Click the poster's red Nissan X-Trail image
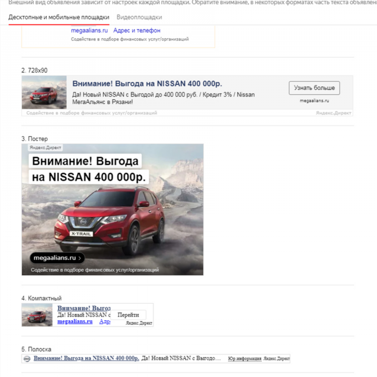The image size is (377, 377). click(110, 220)
